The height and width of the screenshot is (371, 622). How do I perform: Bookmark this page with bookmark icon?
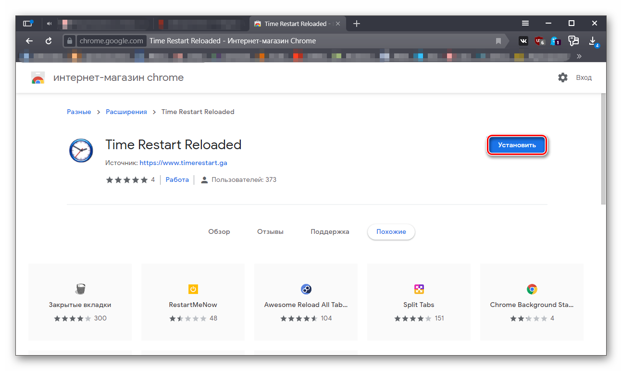[x=498, y=41]
